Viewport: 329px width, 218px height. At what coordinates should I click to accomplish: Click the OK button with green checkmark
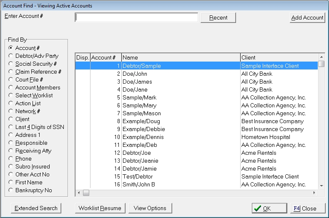269,208
